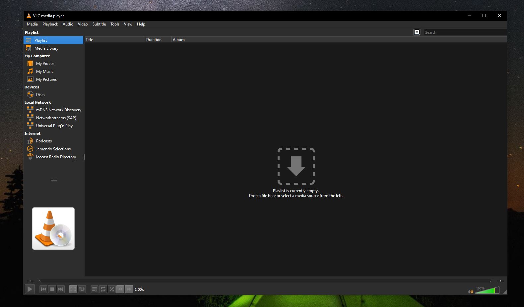
Task: Open the Subtitle menu
Action: click(x=99, y=24)
